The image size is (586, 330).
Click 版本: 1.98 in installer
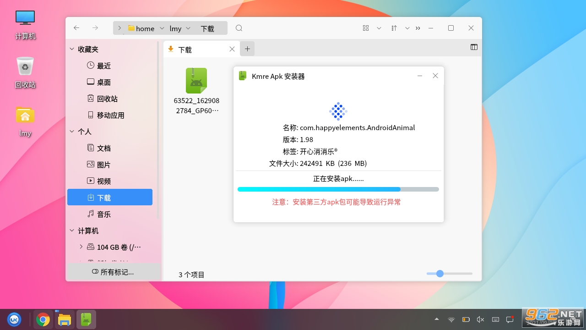click(x=298, y=139)
